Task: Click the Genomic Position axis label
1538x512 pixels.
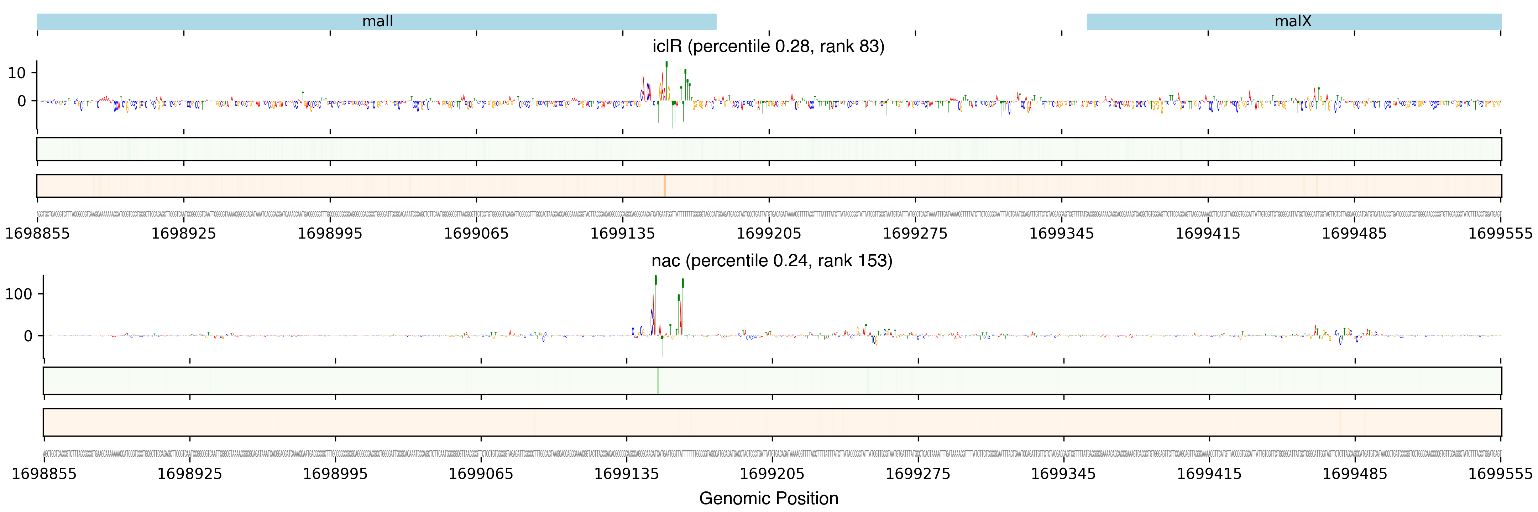Action: click(x=768, y=498)
